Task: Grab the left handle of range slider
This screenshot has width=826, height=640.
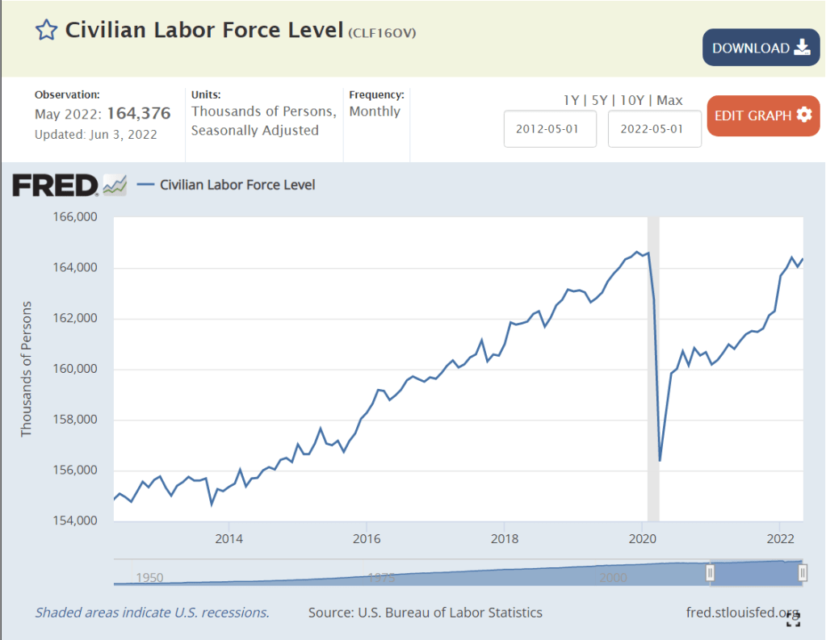Action: 711,572
